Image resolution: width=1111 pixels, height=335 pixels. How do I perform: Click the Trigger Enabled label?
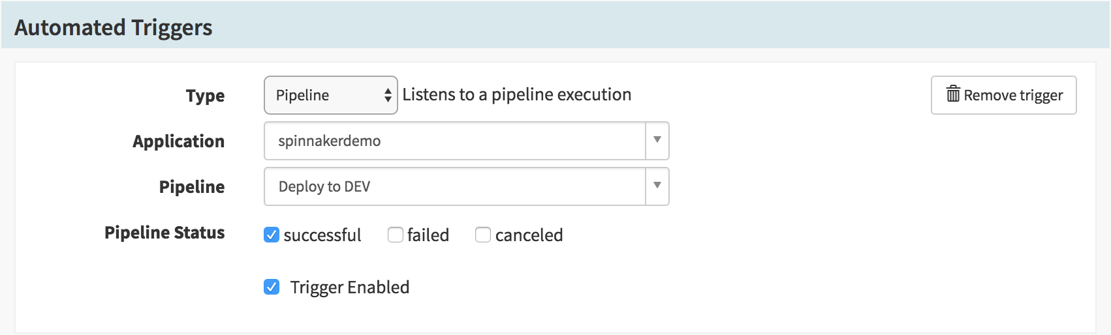350,287
